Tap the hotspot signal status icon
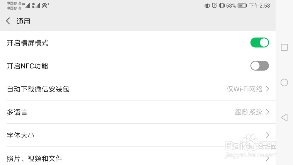Image resolution: width=293 pixels, height=165 pixels. tap(45, 6)
